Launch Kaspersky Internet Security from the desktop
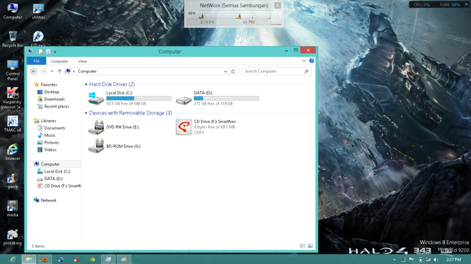 pos(12,98)
